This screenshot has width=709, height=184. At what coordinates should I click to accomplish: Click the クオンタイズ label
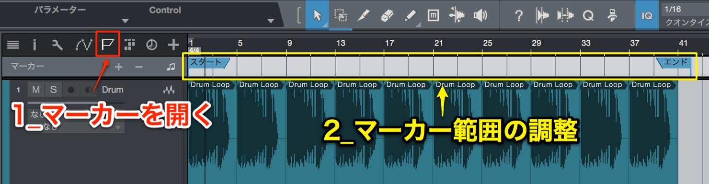[x=687, y=22]
